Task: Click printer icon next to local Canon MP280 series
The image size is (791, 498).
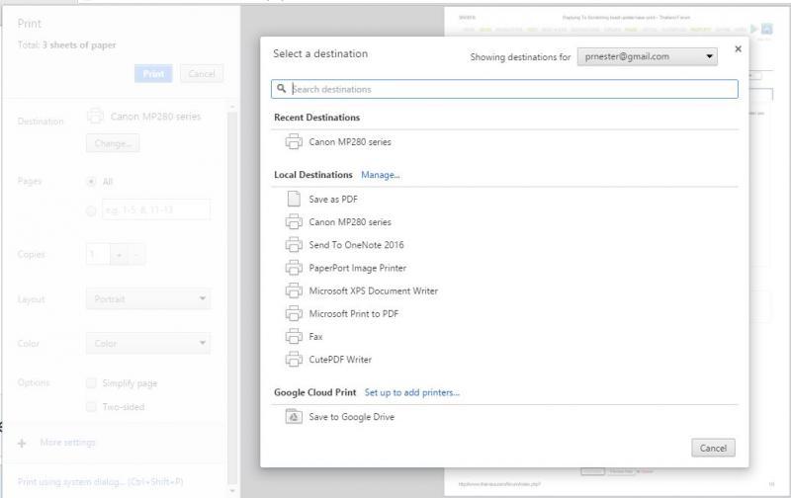Action: point(294,221)
